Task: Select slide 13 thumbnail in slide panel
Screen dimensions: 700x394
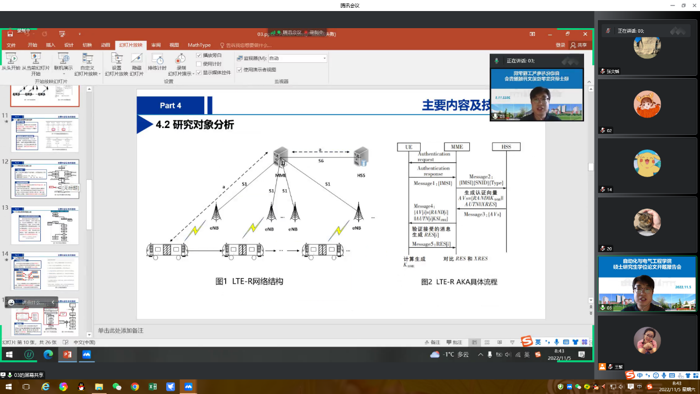Action: [x=45, y=225]
